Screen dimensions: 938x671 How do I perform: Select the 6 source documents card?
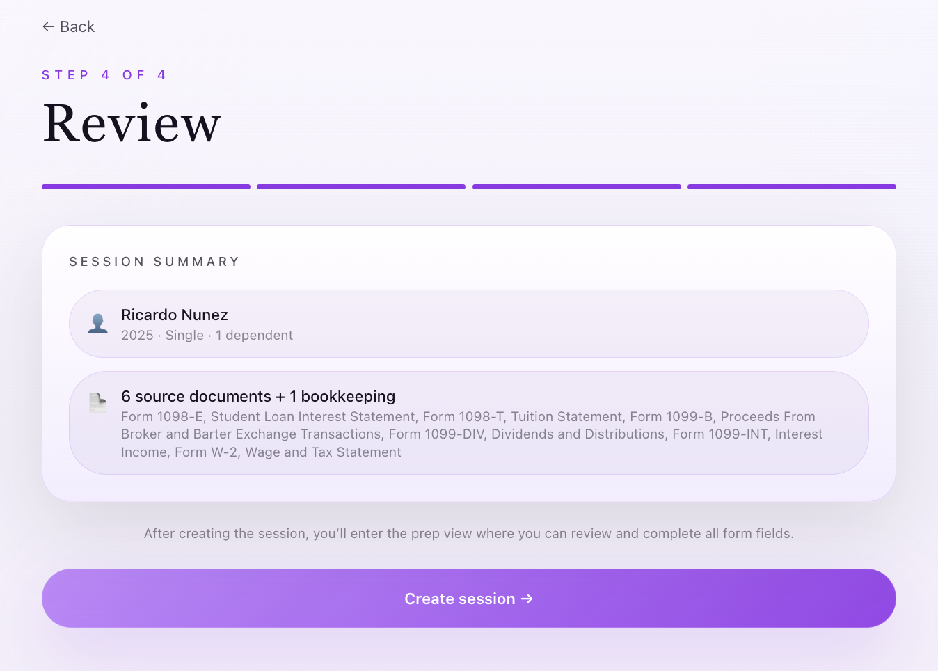[469, 423]
